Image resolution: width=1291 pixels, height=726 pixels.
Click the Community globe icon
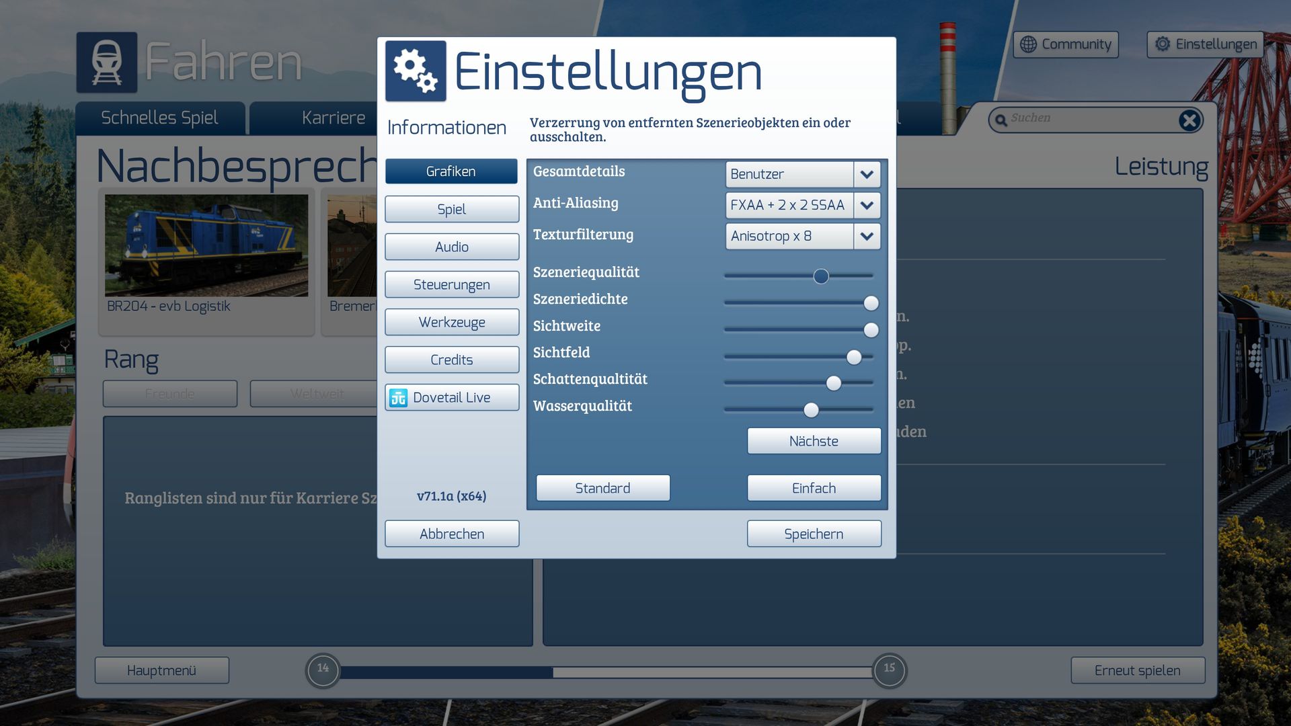(1028, 44)
